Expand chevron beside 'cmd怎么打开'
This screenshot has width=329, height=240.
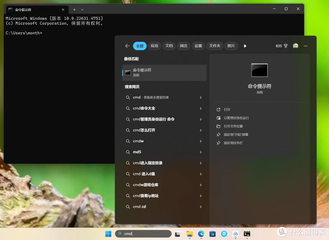pos(200,130)
